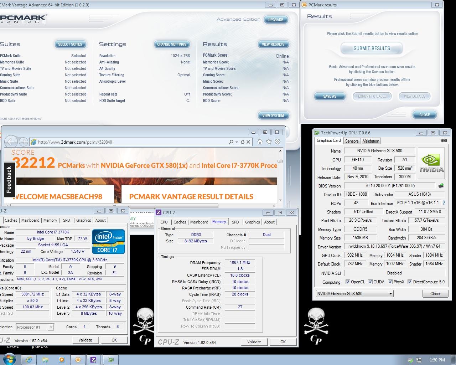
Task: Click GPU Clock value 902 MHz
Action: (x=354, y=255)
